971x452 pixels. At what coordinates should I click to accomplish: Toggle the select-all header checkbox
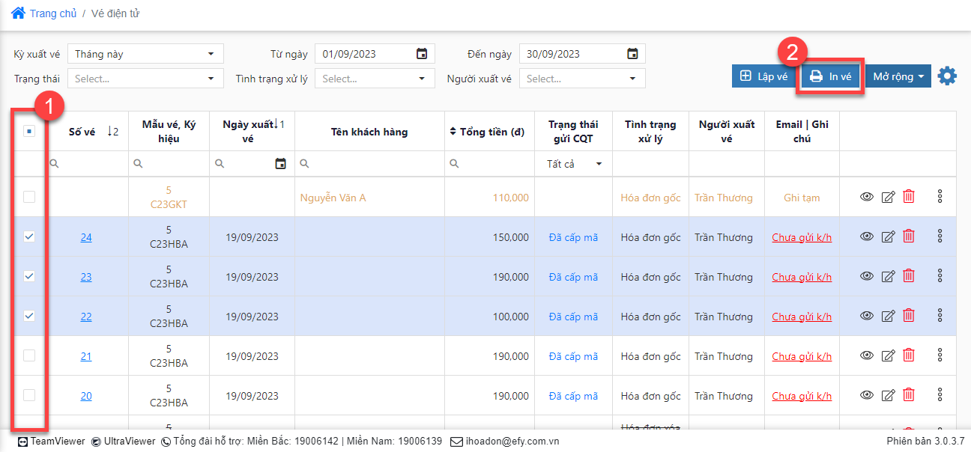point(29,131)
